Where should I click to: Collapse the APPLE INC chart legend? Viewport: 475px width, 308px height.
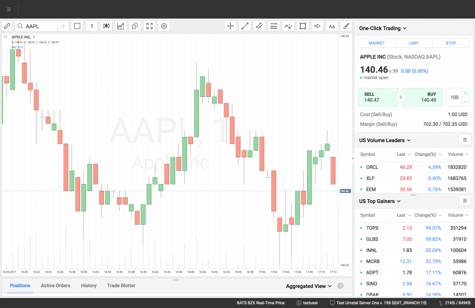(6, 37)
